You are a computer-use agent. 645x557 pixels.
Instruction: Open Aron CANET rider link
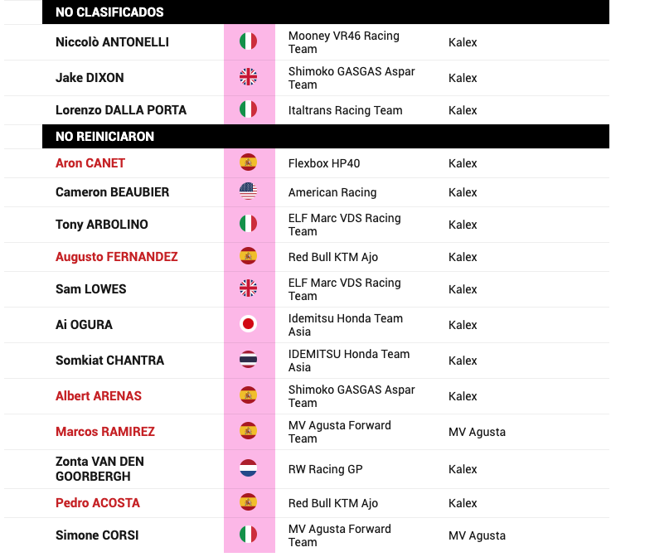(90, 163)
